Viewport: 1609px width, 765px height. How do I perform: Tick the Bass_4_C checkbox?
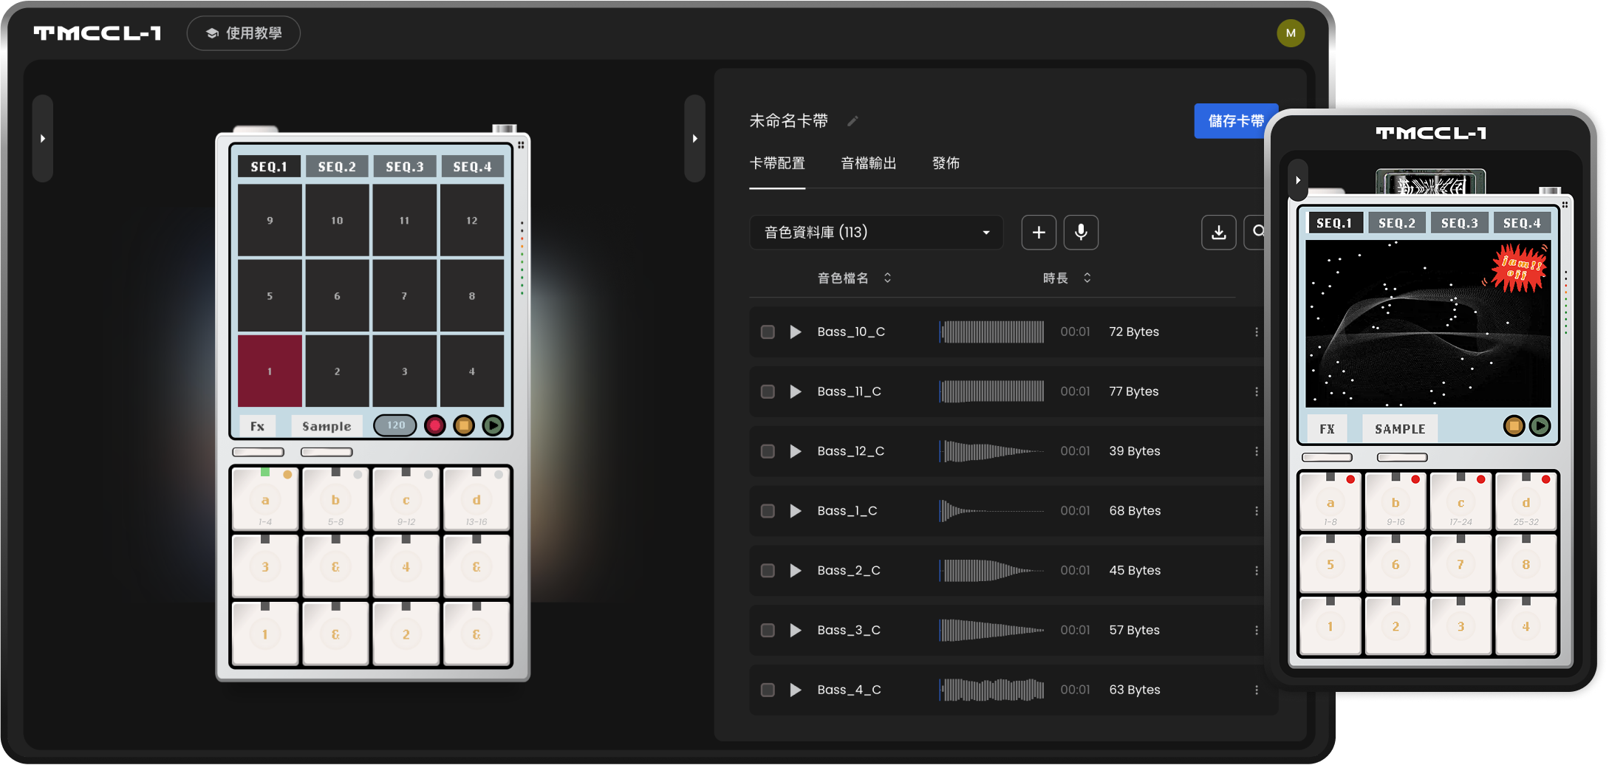(x=768, y=690)
